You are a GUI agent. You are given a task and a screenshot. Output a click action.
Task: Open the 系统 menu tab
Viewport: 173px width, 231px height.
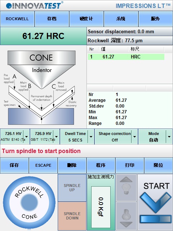point(121,19)
